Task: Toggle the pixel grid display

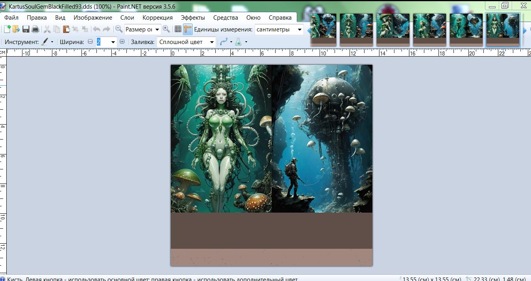Action: click(x=178, y=29)
